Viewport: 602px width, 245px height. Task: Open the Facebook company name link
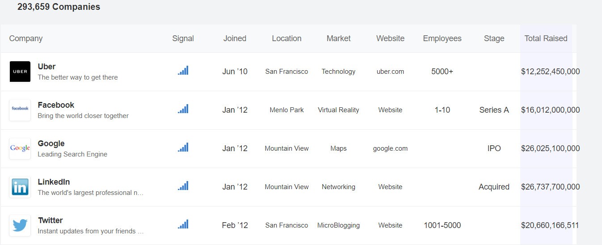point(56,105)
